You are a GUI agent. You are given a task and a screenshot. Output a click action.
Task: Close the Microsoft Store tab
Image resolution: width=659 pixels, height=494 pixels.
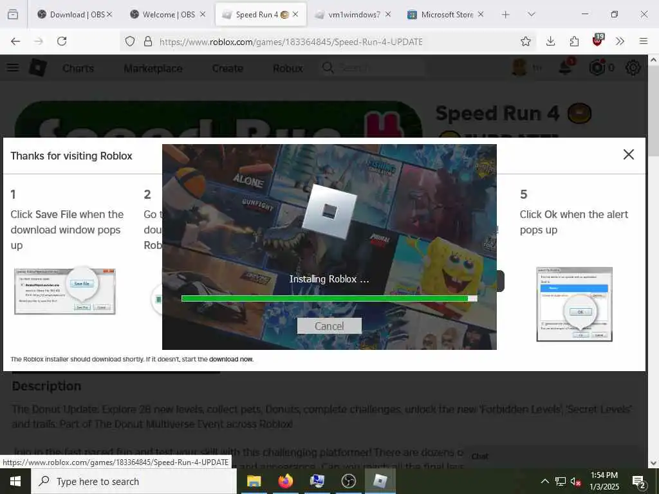pyautogui.click(x=481, y=14)
